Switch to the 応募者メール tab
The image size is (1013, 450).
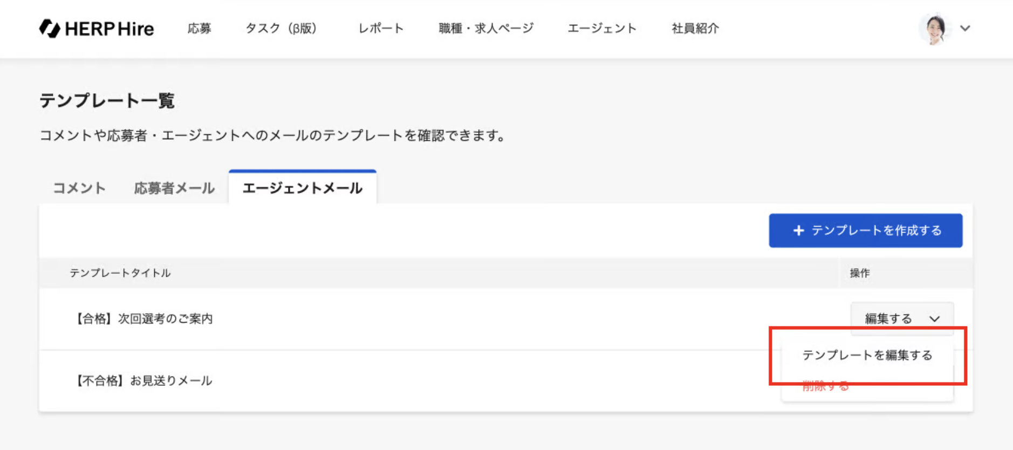(174, 188)
